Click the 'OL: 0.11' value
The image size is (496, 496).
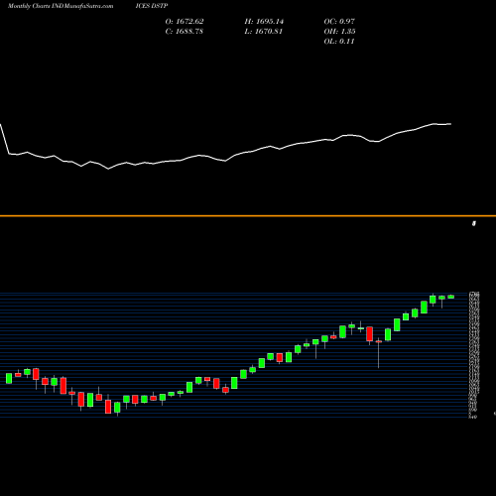pyautogui.click(x=339, y=41)
